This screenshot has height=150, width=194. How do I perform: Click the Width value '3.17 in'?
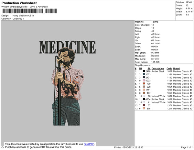(x=189, y=12)
